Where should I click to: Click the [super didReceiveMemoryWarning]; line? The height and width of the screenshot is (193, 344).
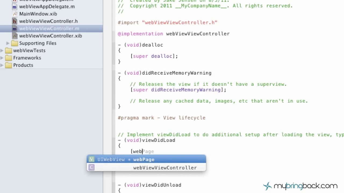(x=178, y=90)
